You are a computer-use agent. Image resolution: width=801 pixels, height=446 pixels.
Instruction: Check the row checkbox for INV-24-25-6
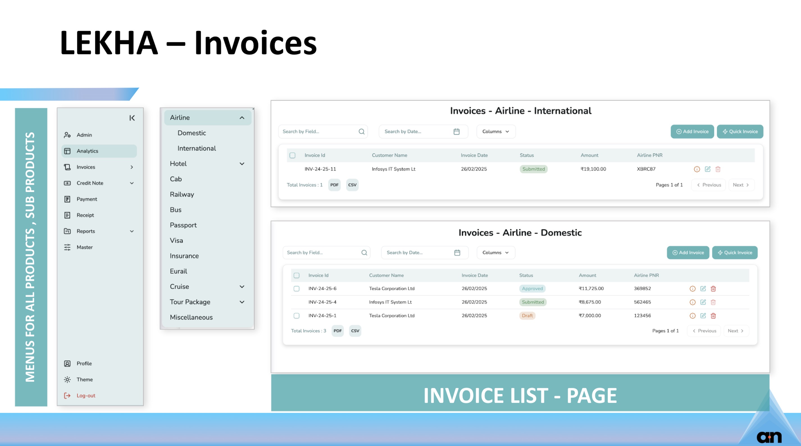tap(296, 288)
